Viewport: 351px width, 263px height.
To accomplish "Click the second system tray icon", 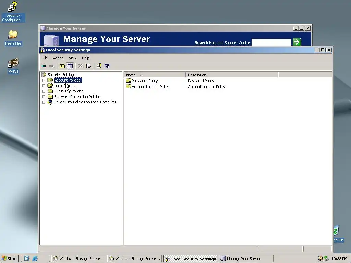I will coord(326,259).
